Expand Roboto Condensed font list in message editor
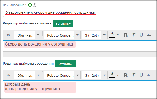The width and height of the screenshot is (157, 99). 77,75
